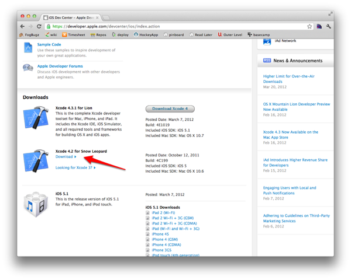Click the Xcode 4.3.1 hammer icon

pyautogui.click(x=36, y=118)
